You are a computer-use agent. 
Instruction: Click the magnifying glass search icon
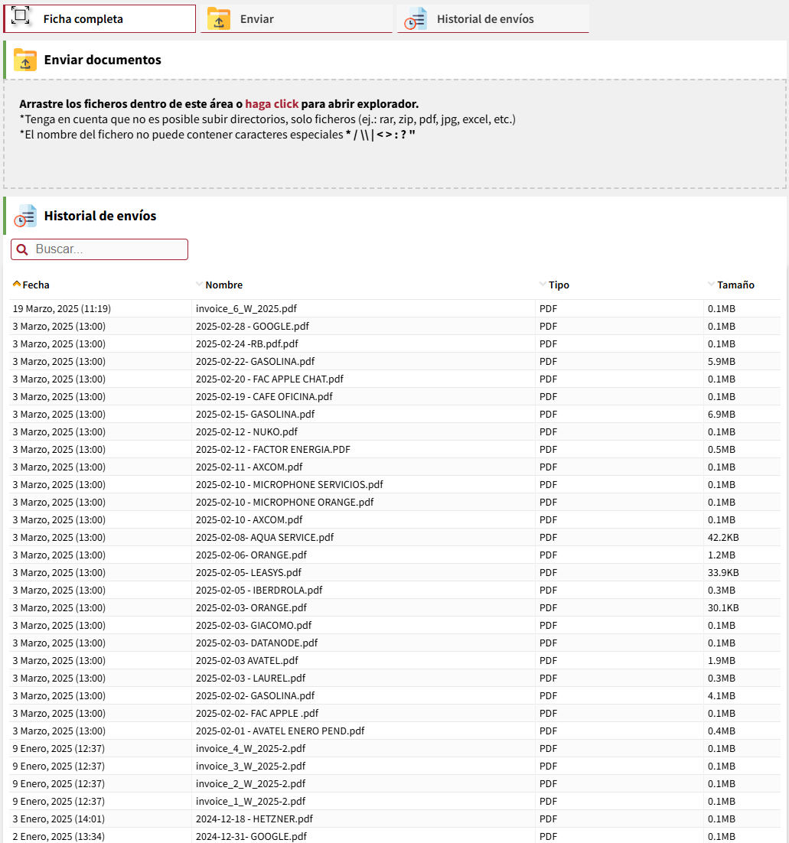tap(22, 249)
